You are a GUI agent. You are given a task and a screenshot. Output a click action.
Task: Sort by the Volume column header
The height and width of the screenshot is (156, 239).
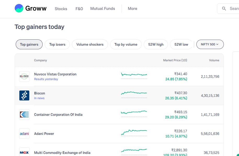214,60
